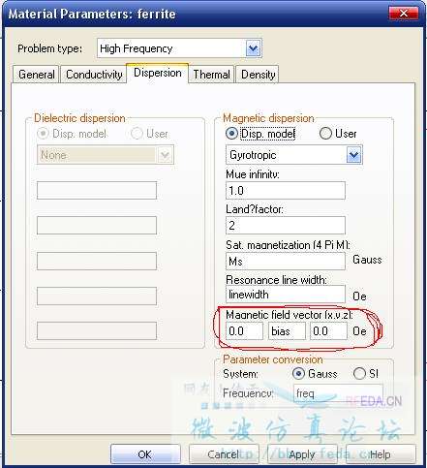
Task: Switch to the Thermal tab
Action: click(211, 75)
